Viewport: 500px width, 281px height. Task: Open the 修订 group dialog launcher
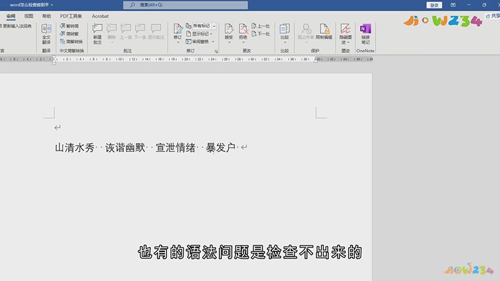(x=216, y=51)
